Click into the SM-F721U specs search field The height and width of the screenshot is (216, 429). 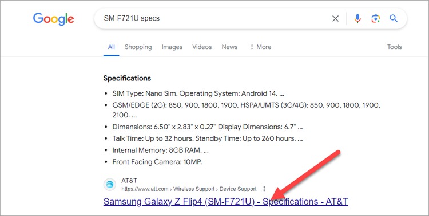[213, 18]
